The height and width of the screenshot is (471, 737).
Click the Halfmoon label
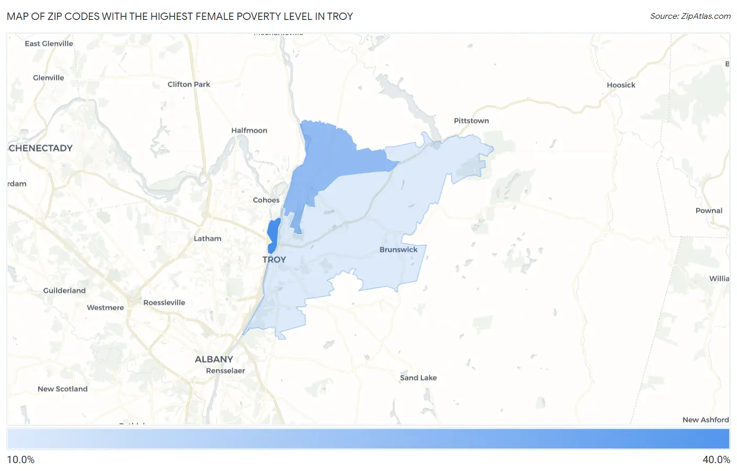[250, 130]
